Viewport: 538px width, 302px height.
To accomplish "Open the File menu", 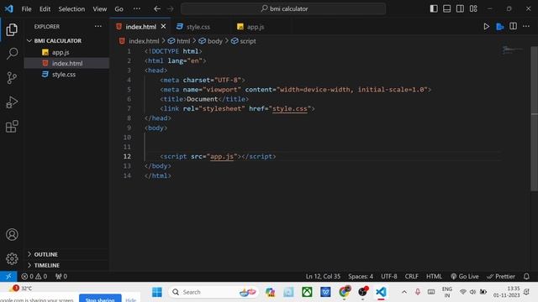I will 26,9.
